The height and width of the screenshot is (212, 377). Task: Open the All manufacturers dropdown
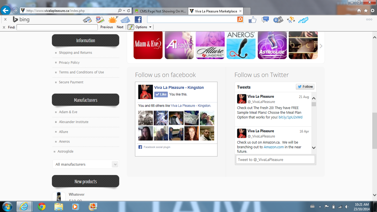pos(86,164)
